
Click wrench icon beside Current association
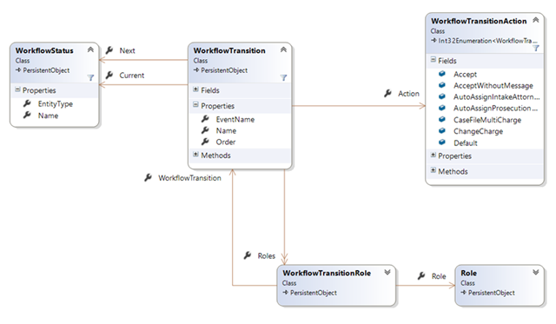(109, 76)
